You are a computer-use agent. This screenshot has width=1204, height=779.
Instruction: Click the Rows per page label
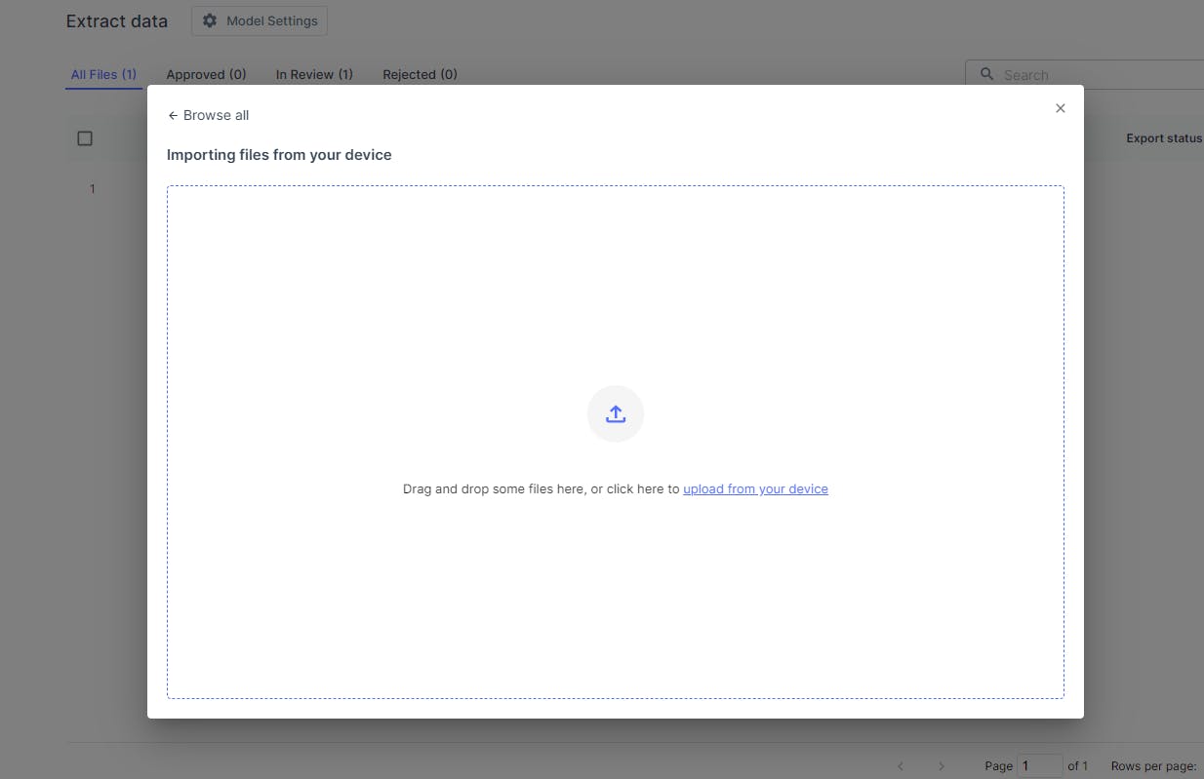(1153, 766)
